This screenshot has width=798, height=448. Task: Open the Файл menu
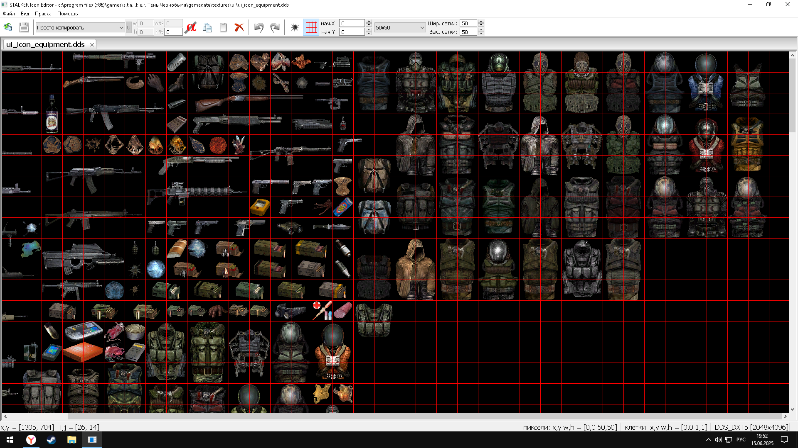[x=9, y=14]
